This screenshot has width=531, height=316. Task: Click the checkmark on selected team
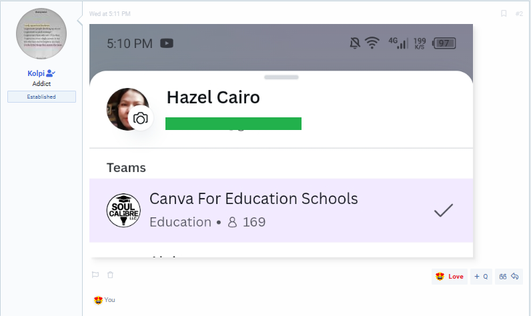pyautogui.click(x=444, y=210)
